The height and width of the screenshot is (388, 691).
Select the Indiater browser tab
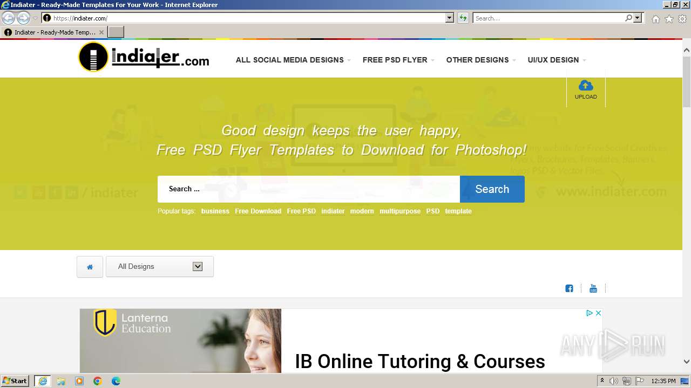[54, 32]
